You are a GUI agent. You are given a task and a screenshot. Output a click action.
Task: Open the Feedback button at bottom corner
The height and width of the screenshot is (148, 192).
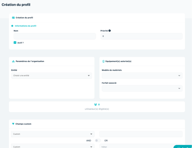pos(183,146)
